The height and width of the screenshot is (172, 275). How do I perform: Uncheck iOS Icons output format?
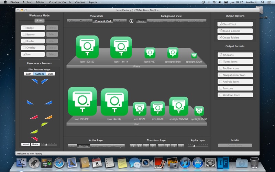[x=221, y=55]
